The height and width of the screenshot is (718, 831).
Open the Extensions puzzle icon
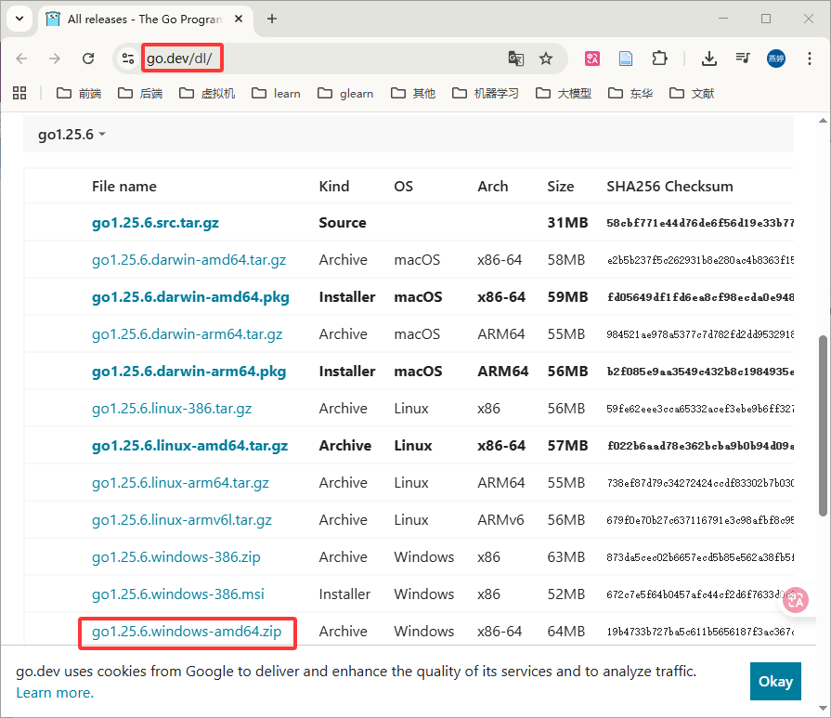point(659,59)
